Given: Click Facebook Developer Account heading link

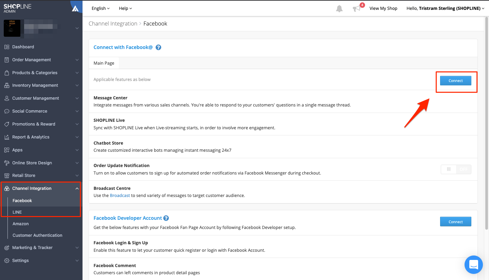Looking at the screenshot, I should pyautogui.click(x=128, y=218).
